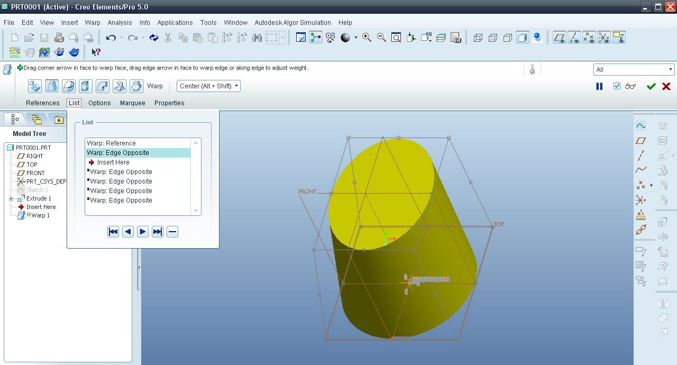Click the glasses preview icon

tap(630, 86)
